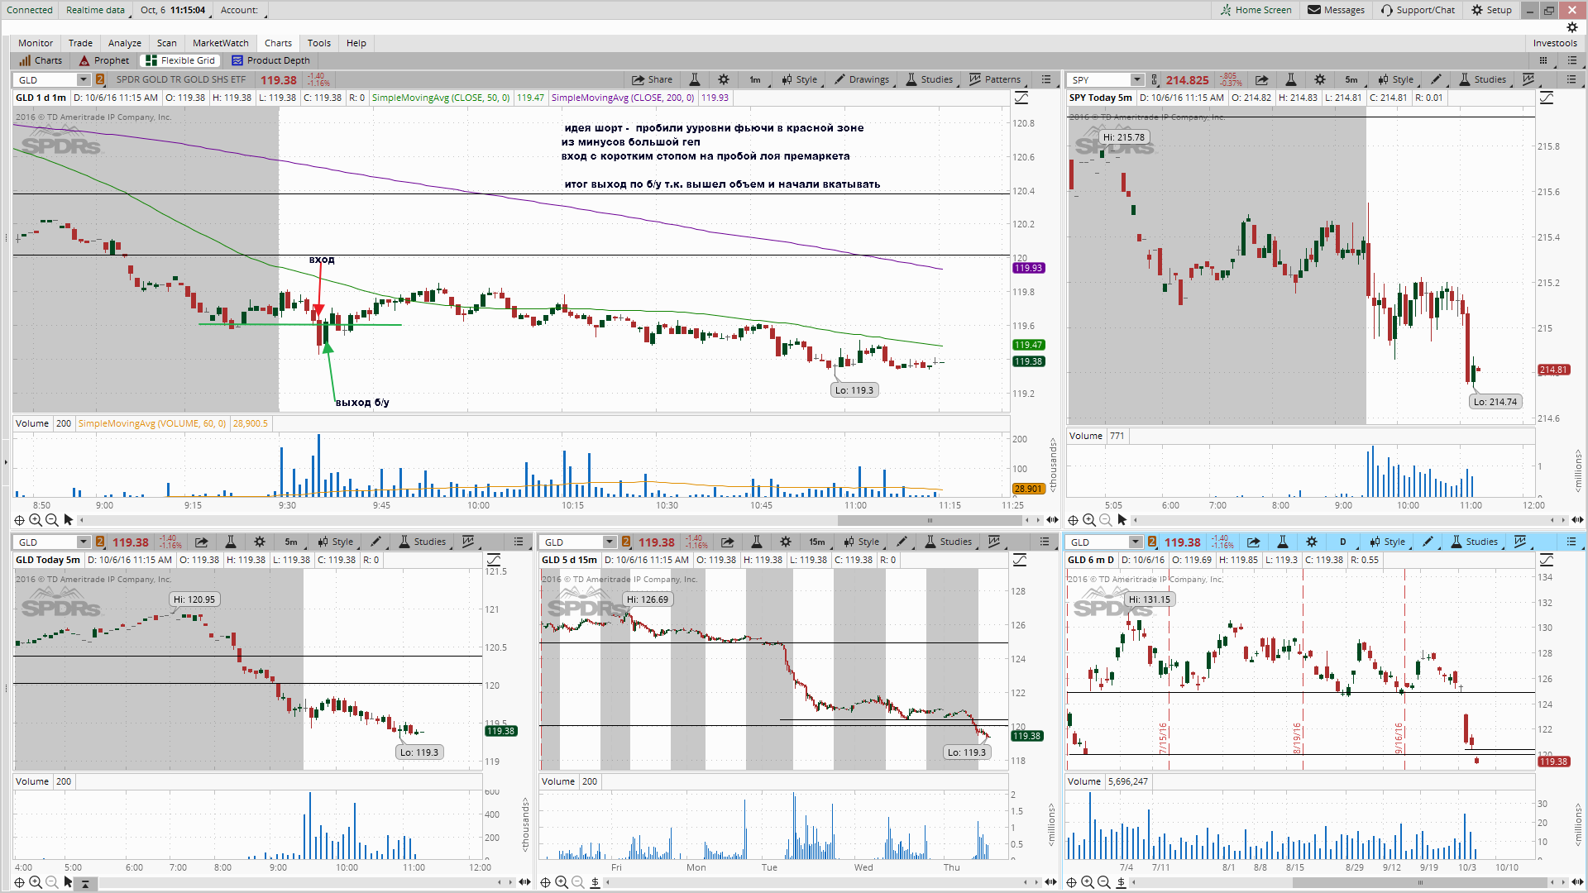The height and width of the screenshot is (893, 1588).
Task: Open the grid layout selector icon
Action: (1543, 60)
